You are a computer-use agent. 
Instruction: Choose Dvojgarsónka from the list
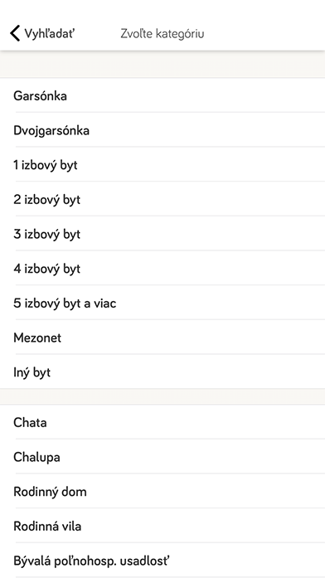coord(162,130)
